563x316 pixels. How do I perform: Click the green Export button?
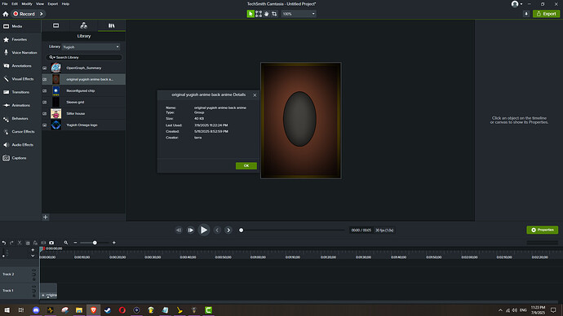[546, 14]
